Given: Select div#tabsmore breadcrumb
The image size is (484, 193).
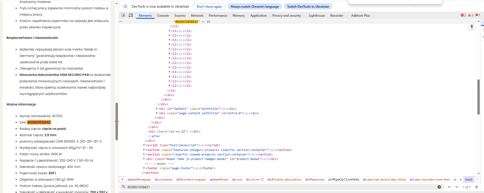Looking at the screenshot, I should click(x=315, y=180).
